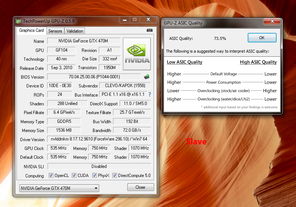This screenshot has height=207, width=296.
Task: Click the Revision field A1
Action: click(109, 50)
